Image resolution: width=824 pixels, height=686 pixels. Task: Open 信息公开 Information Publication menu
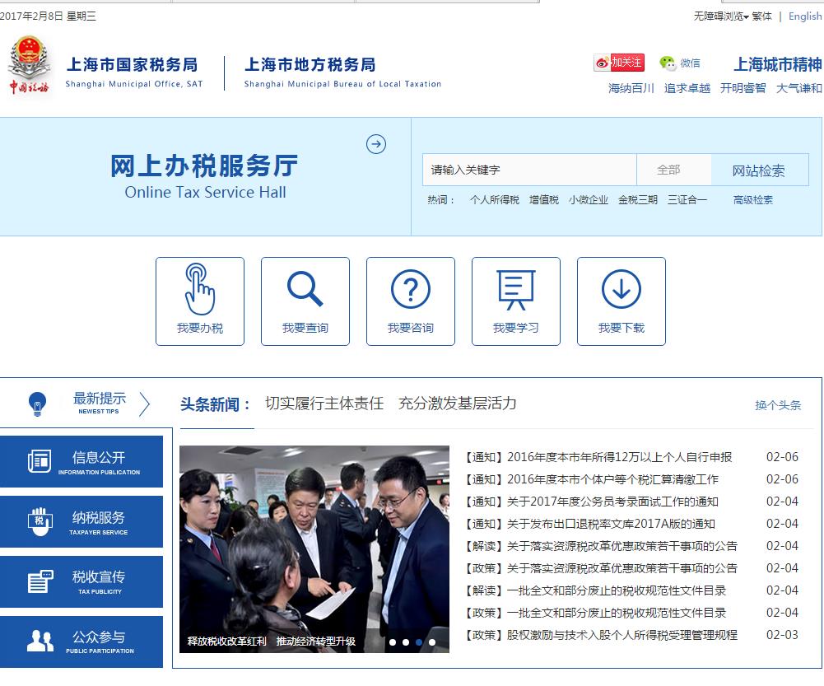81,461
